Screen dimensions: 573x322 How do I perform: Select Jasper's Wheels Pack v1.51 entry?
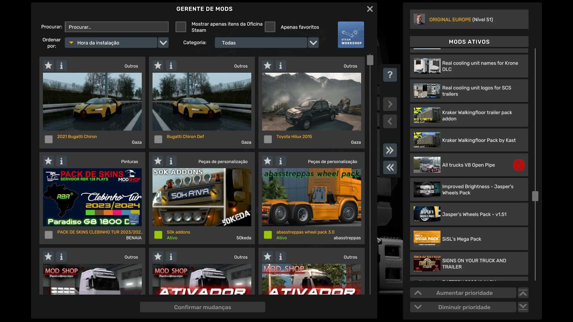[x=469, y=214]
